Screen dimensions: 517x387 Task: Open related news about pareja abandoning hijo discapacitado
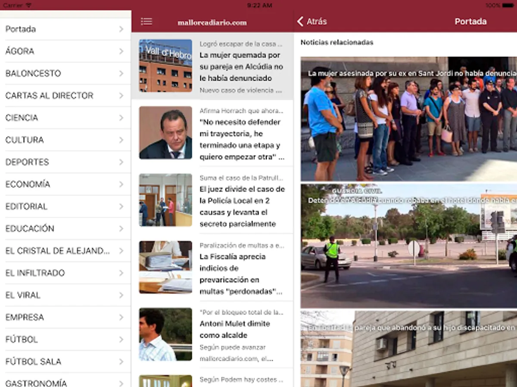tap(409, 349)
